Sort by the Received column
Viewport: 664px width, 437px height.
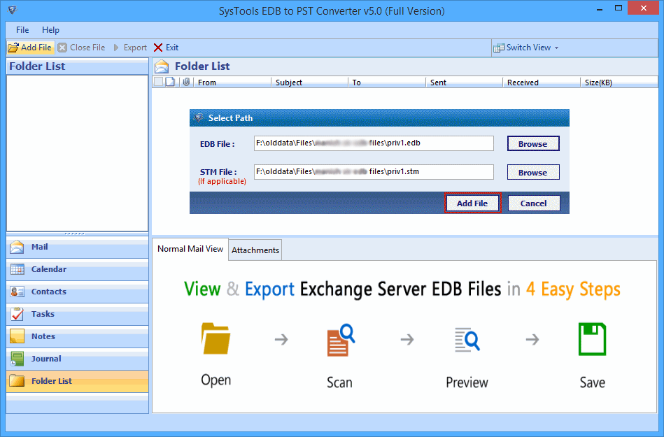tap(542, 82)
